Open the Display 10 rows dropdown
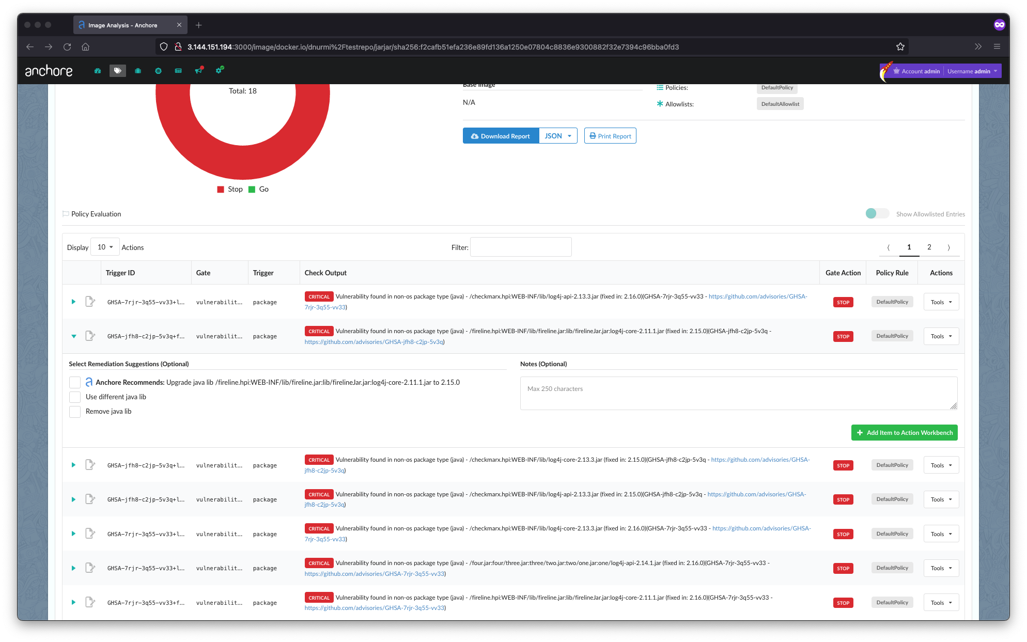 (x=105, y=247)
